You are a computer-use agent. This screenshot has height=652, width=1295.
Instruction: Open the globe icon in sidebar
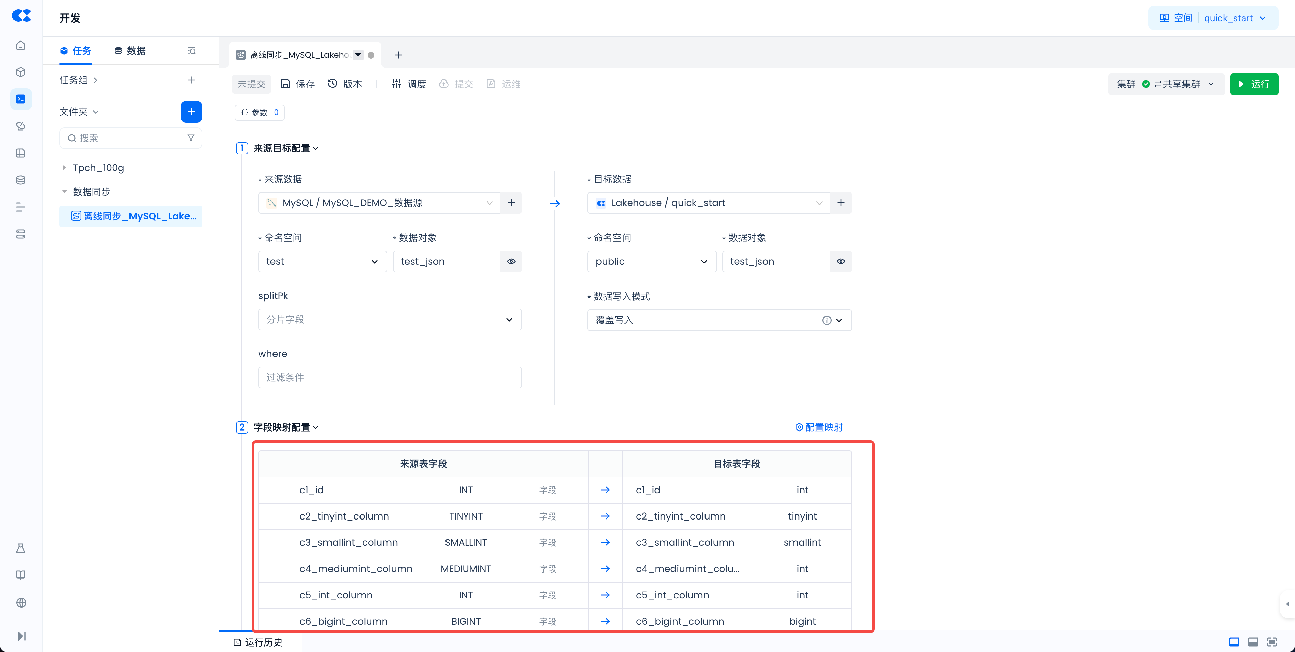[21, 602]
